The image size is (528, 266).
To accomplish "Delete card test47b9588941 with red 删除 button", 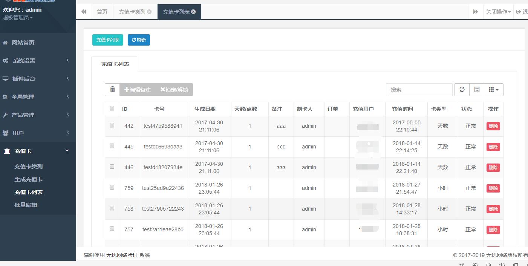I will (x=493, y=126).
